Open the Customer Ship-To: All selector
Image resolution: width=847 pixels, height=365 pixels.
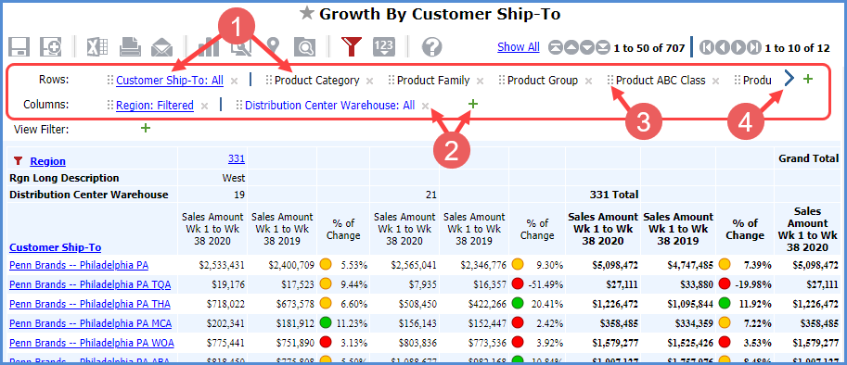click(170, 81)
